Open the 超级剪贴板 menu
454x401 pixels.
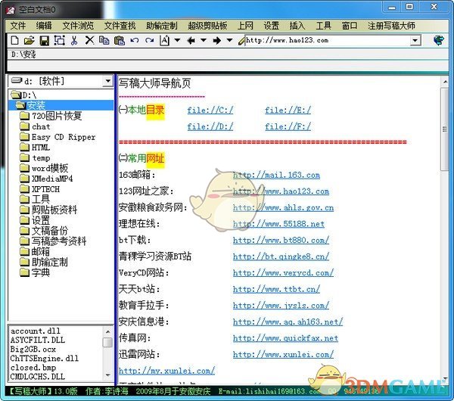(207, 25)
